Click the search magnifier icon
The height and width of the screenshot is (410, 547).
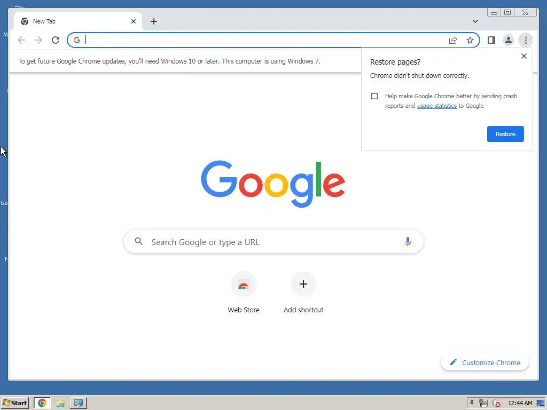coord(138,241)
